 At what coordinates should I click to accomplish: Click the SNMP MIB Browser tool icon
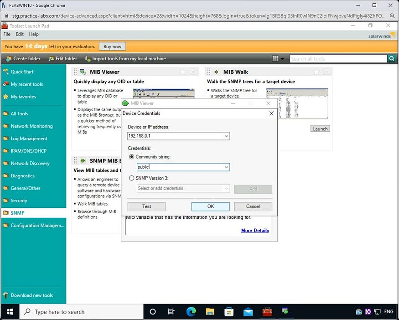point(83,161)
